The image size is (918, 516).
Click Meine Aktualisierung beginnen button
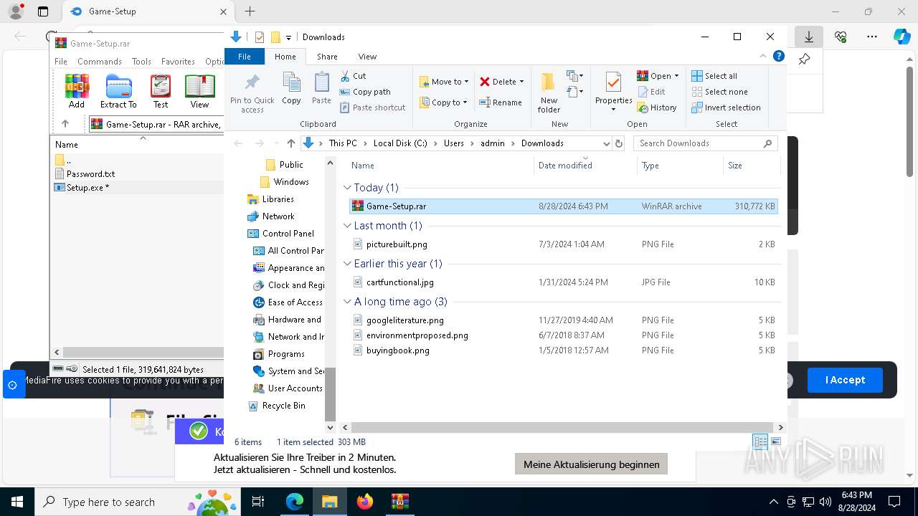[x=592, y=464]
